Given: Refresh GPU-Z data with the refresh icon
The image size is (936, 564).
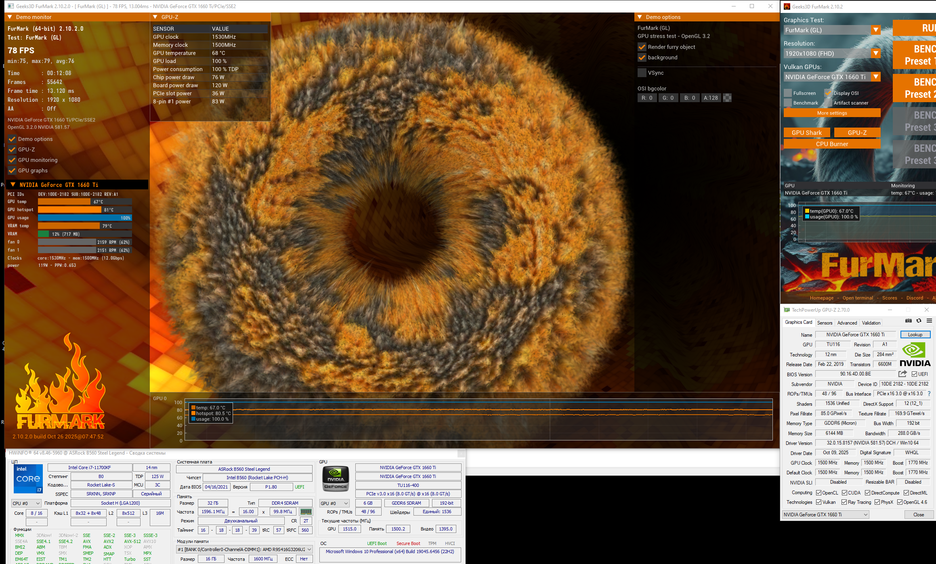Looking at the screenshot, I should pyautogui.click(x=919, y=321).
